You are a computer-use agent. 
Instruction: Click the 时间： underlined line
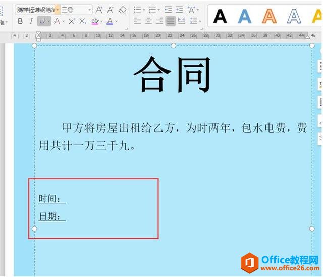pos(52,199)
